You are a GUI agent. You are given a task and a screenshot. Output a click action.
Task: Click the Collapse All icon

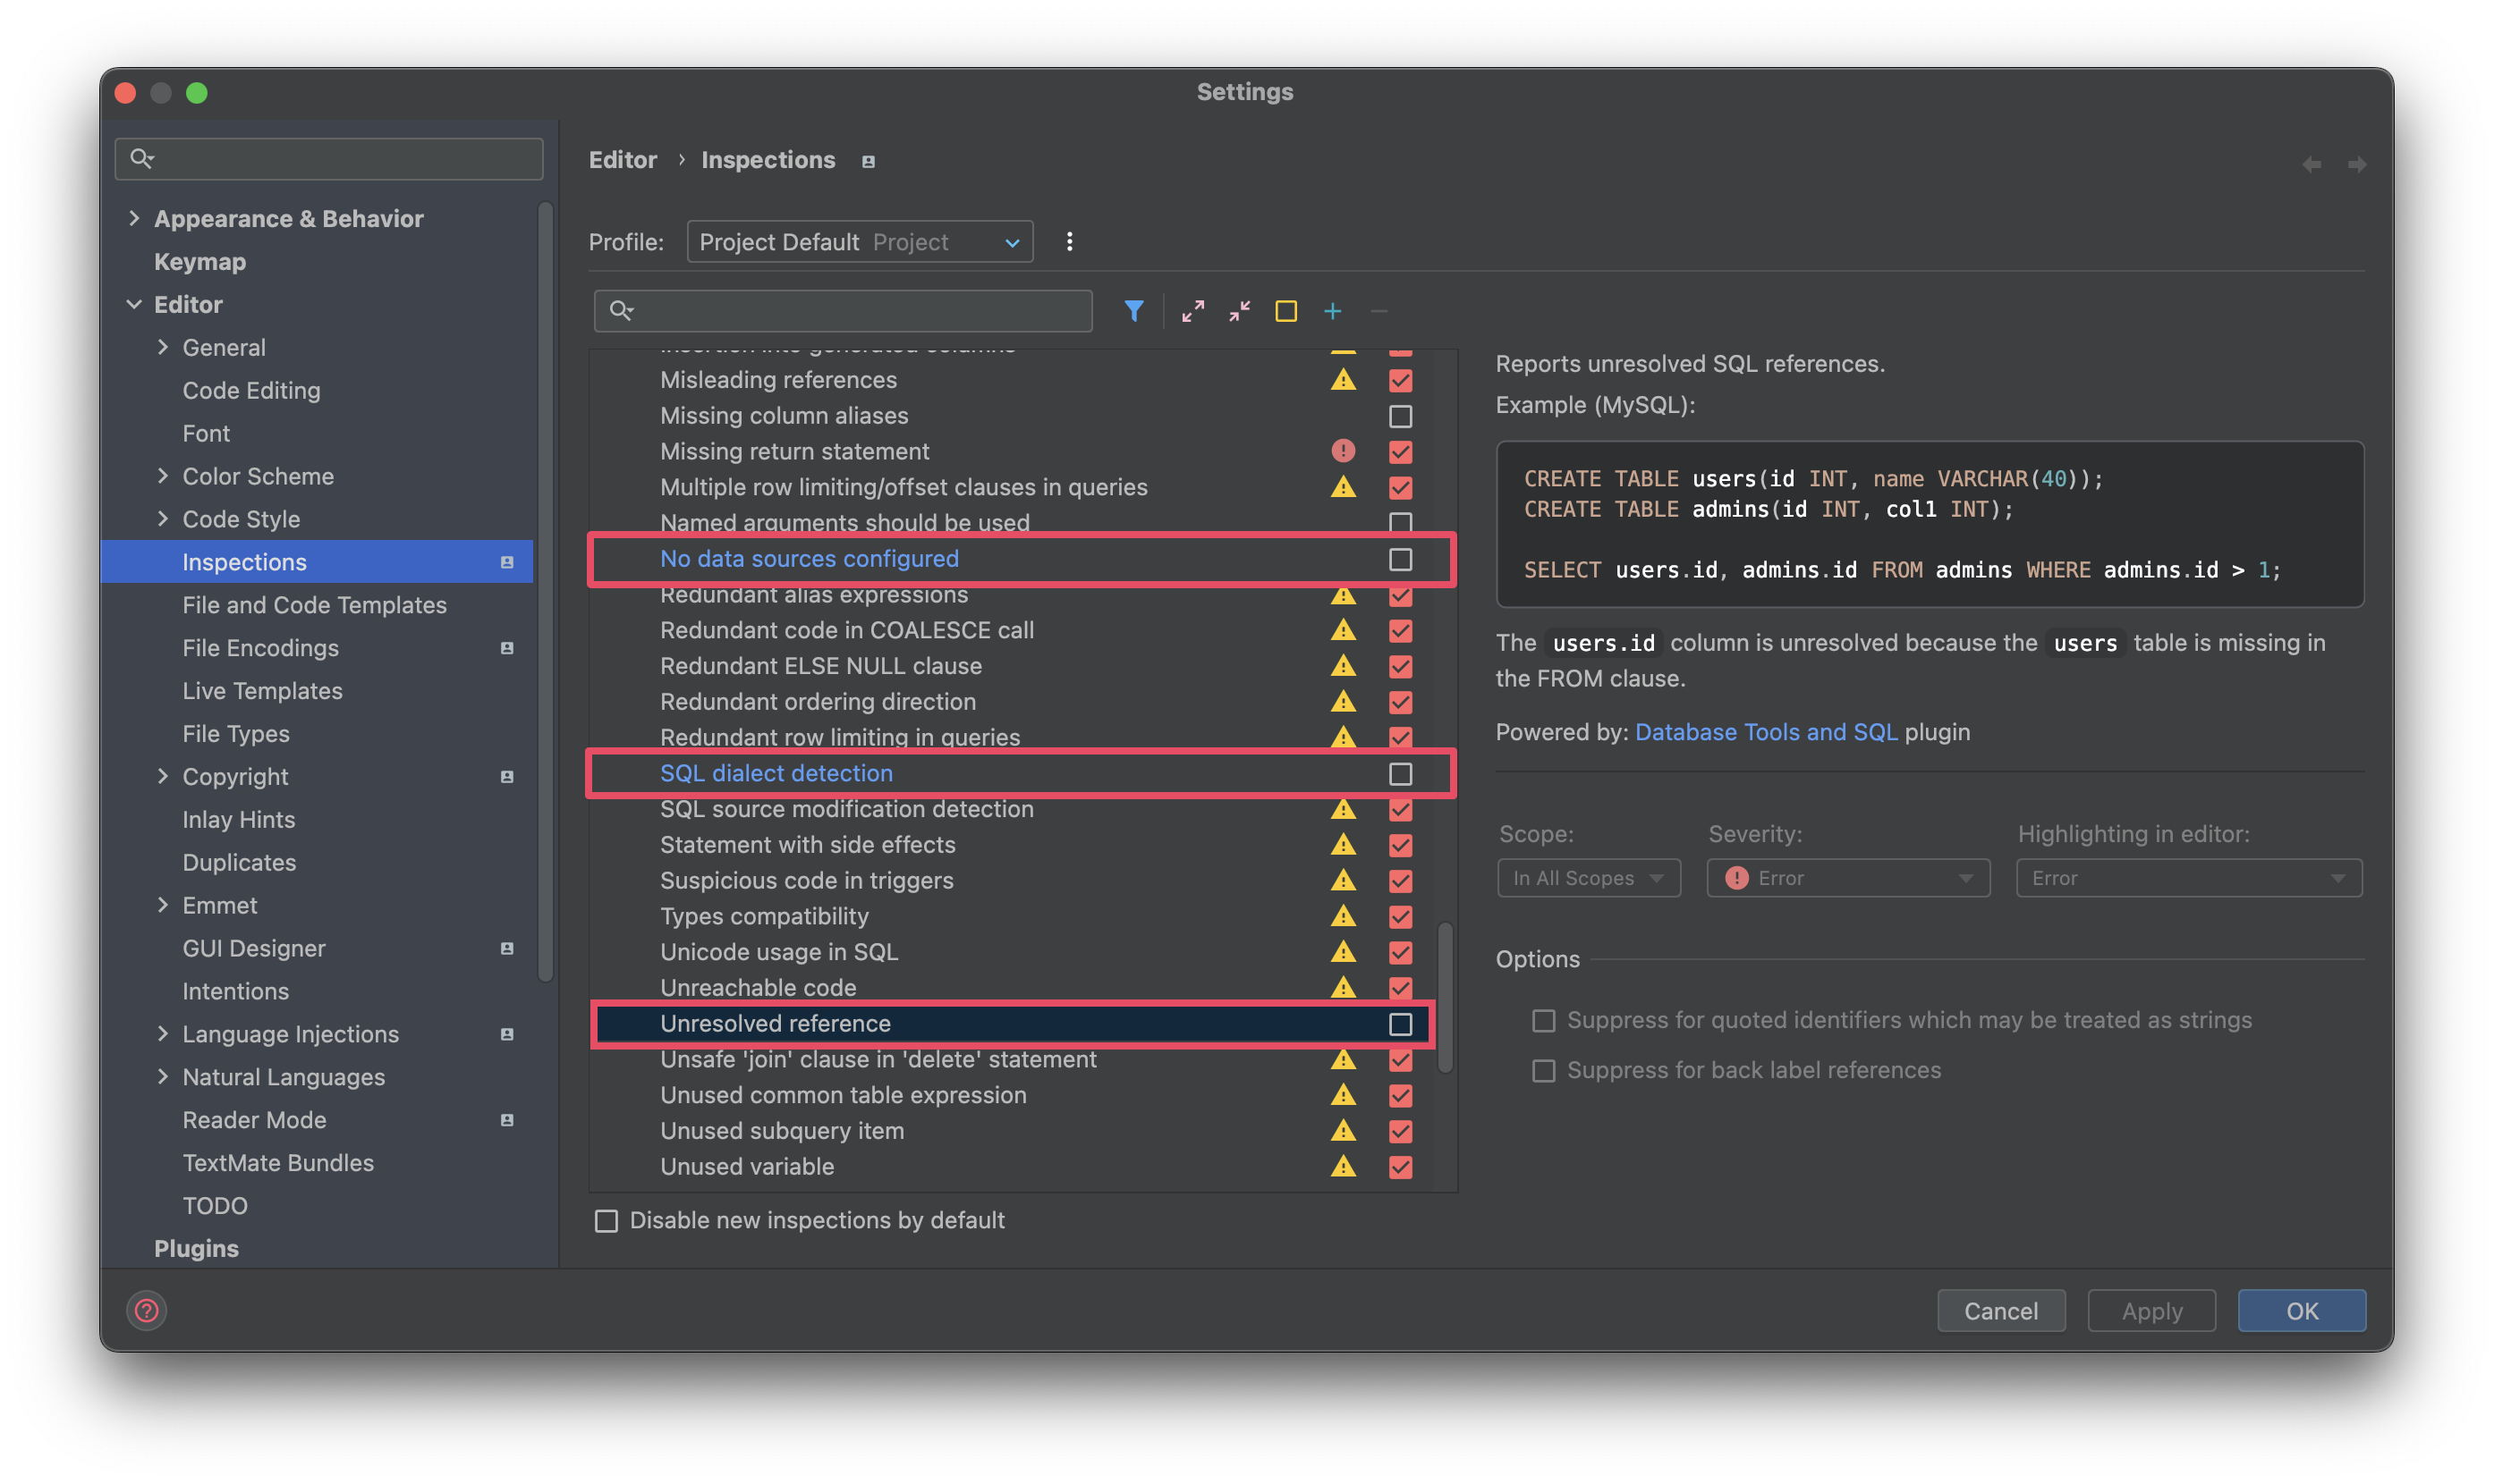click(x=1240, y=311)
